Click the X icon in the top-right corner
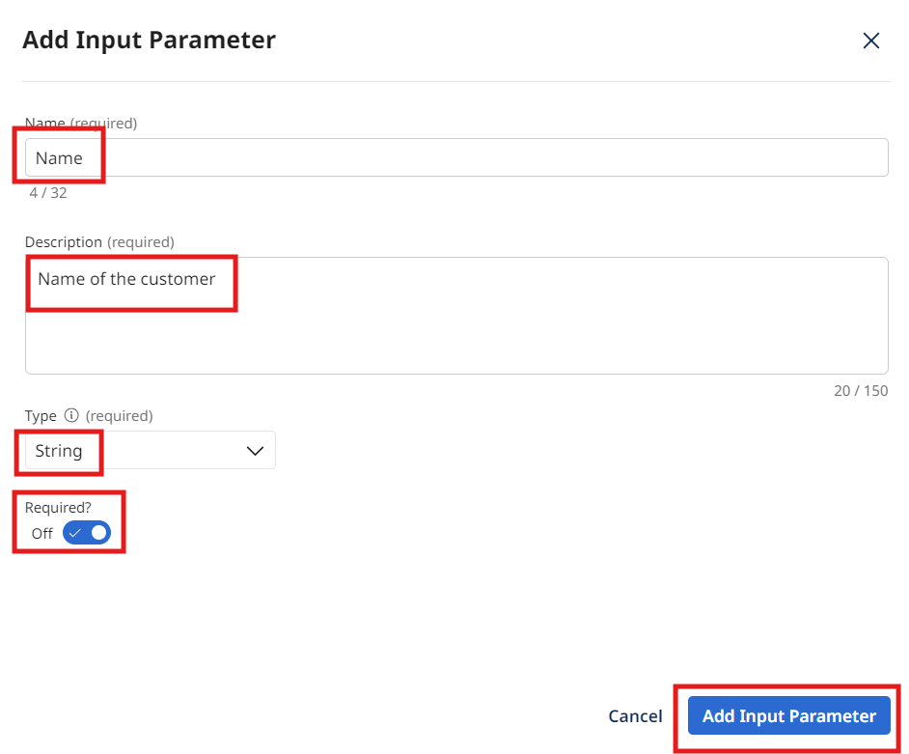 (871, 41)
